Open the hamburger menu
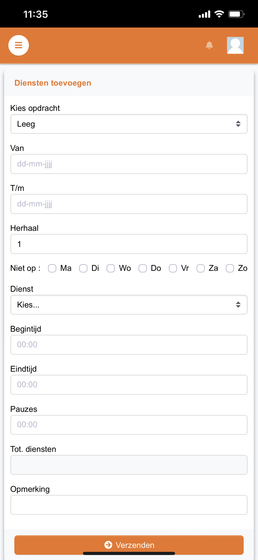The image size is (258, 560). coord(18,45)
